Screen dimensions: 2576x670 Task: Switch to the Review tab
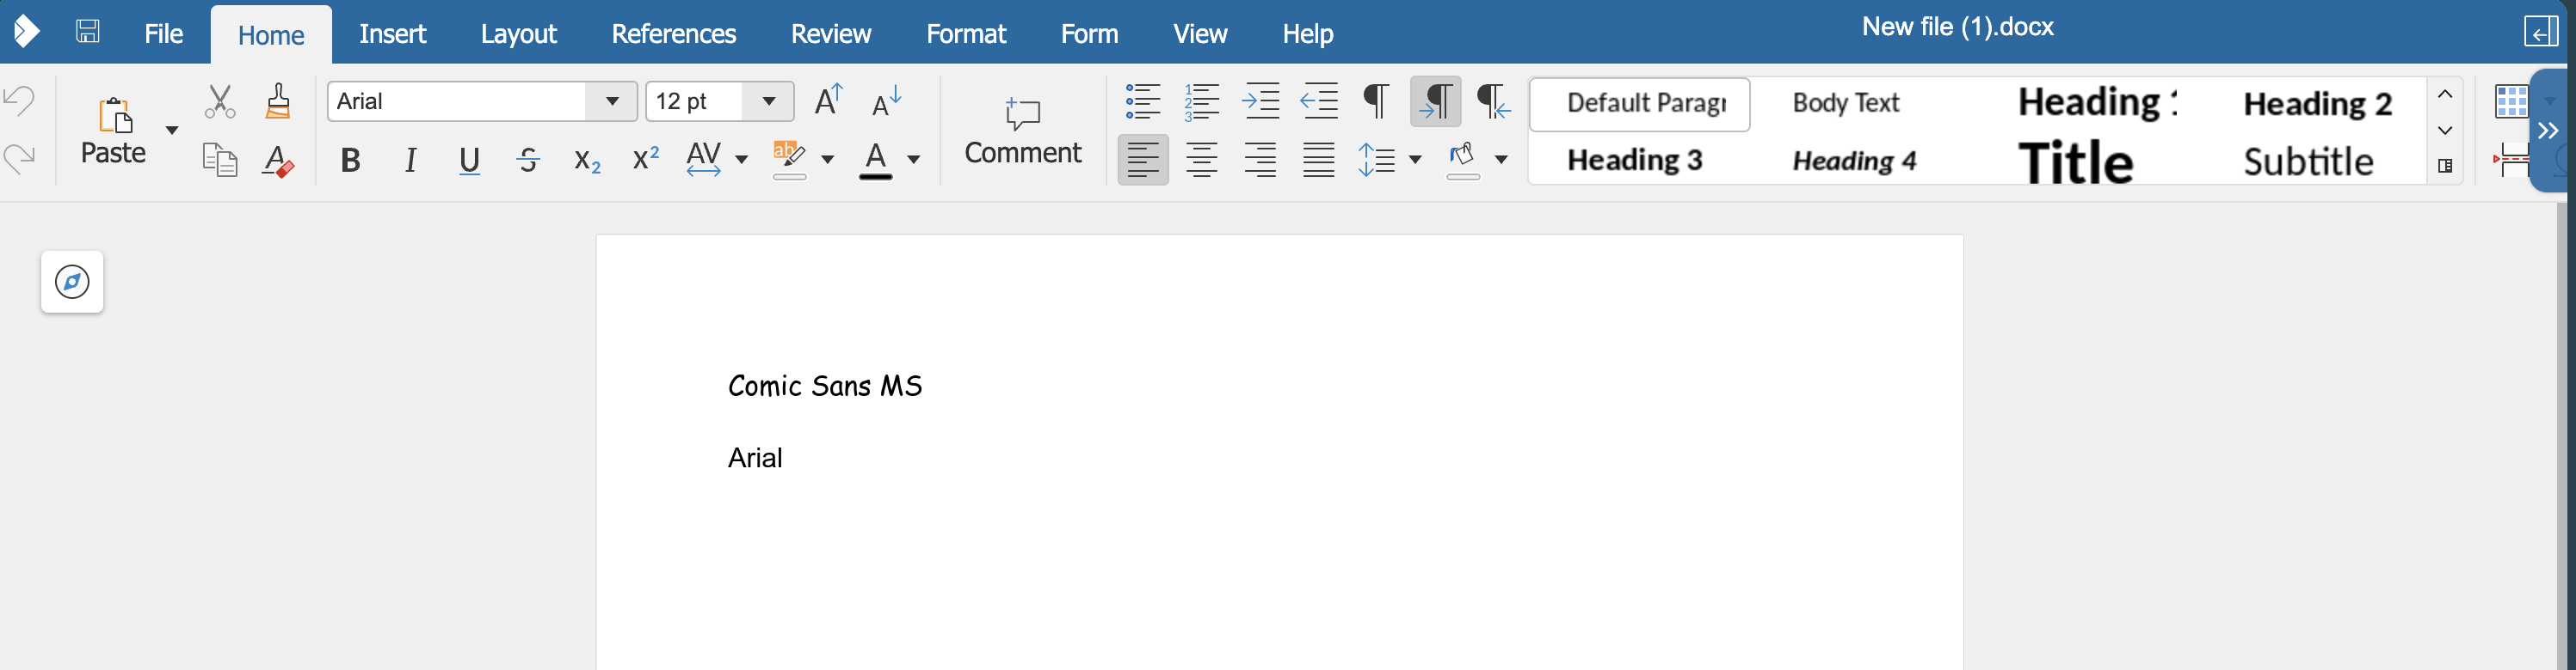click(830, 34)
